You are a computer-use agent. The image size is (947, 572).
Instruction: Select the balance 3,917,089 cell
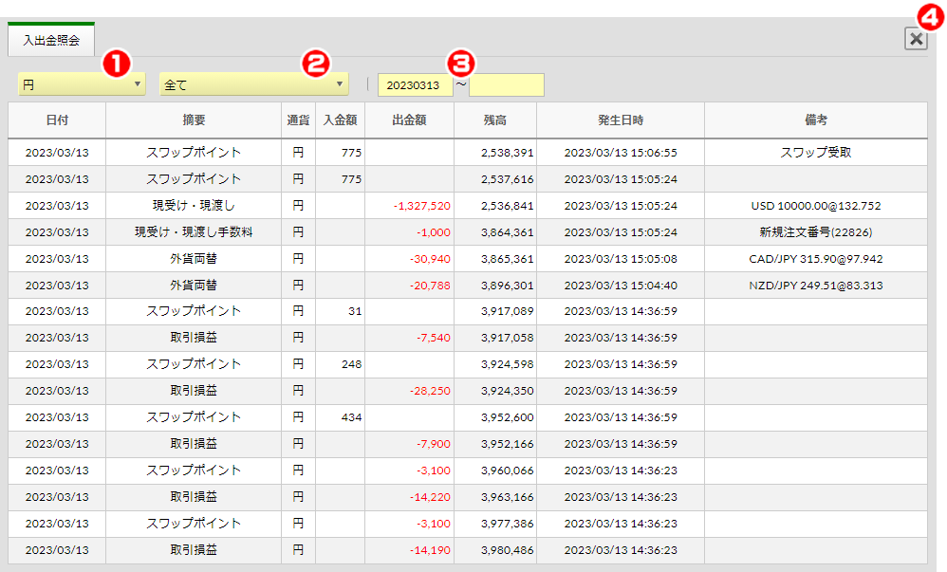(495, 311)
